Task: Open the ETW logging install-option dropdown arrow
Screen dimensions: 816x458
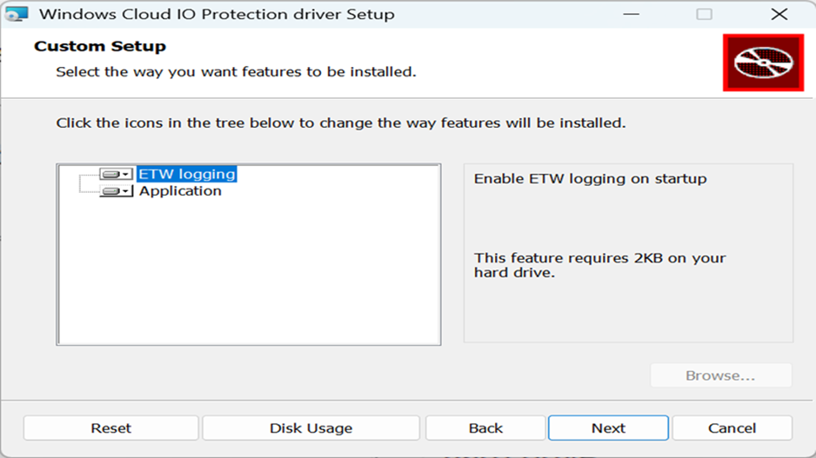Action: click(126, 175)
